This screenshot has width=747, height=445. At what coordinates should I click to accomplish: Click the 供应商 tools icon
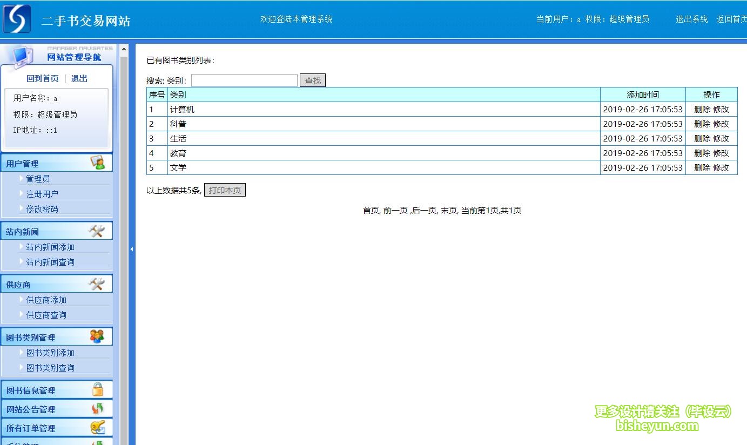pos(96,284)
